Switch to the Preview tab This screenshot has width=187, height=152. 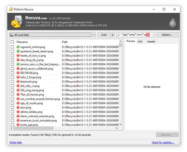(131, 41)
